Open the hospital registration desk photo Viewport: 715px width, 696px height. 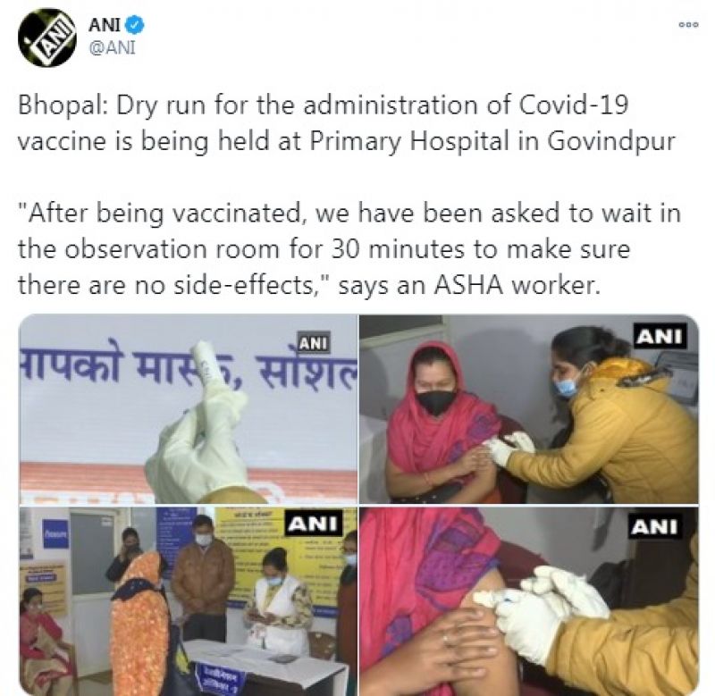click(x=188, y=600)
